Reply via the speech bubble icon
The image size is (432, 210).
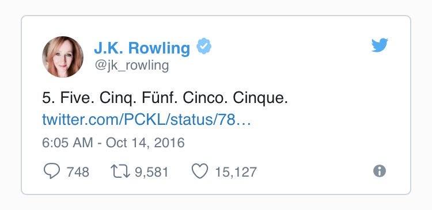(x=52, y=171)
